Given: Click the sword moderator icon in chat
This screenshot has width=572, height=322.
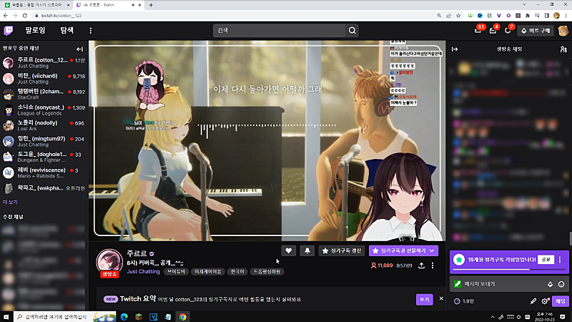Looking at the screenshot, I should [533, 301].
